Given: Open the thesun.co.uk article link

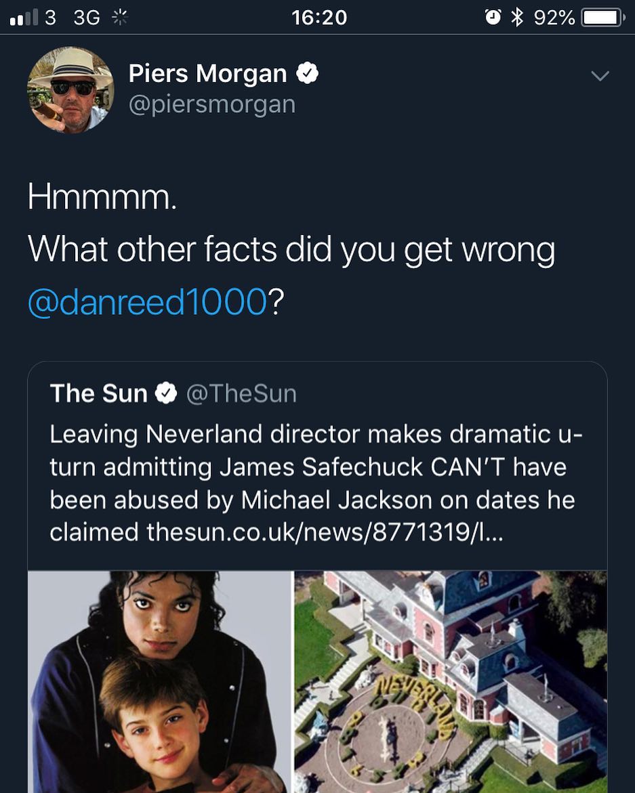Looking at the screenshot, I should point(324,532).
